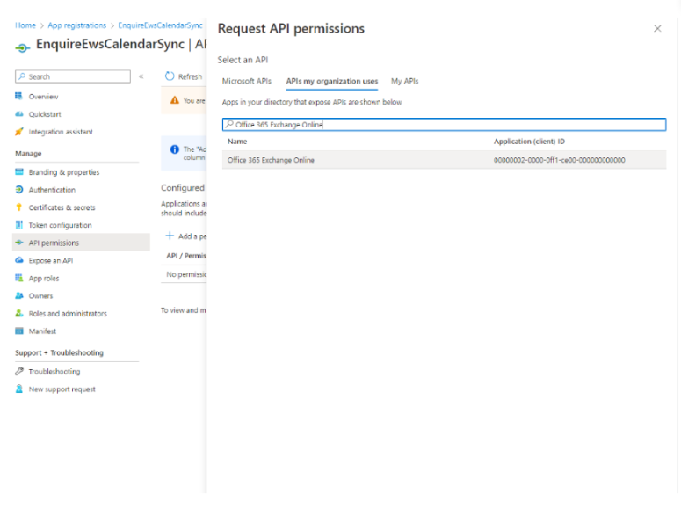Click the API permissions icon in sidebar

(x=19, y=243)
